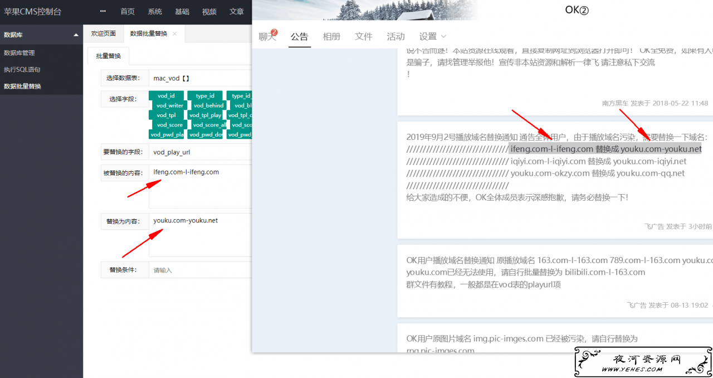Choose the vod_tpl_play field tag
The width and height of the screenshot is (713, 378).
205,115
